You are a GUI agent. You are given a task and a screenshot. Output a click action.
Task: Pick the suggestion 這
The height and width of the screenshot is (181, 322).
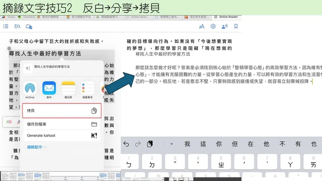coord(203,144)
